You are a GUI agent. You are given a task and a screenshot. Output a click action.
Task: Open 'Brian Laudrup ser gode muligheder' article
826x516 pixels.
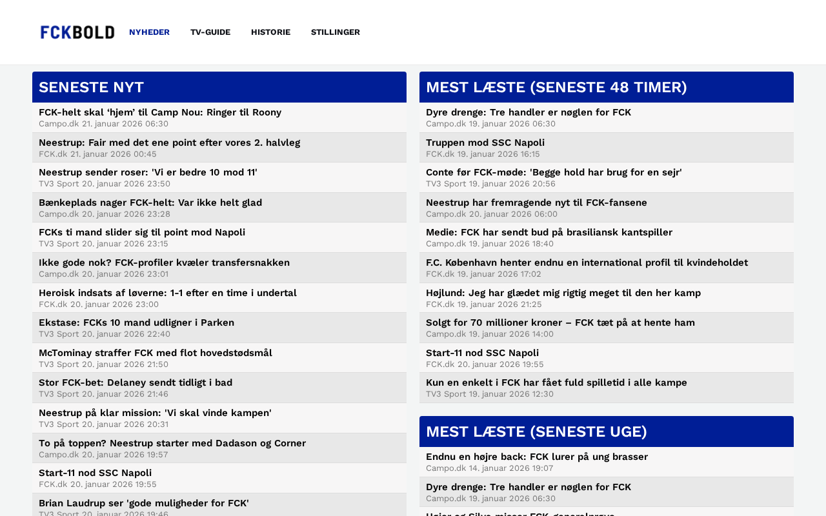[x=144, y=503]
